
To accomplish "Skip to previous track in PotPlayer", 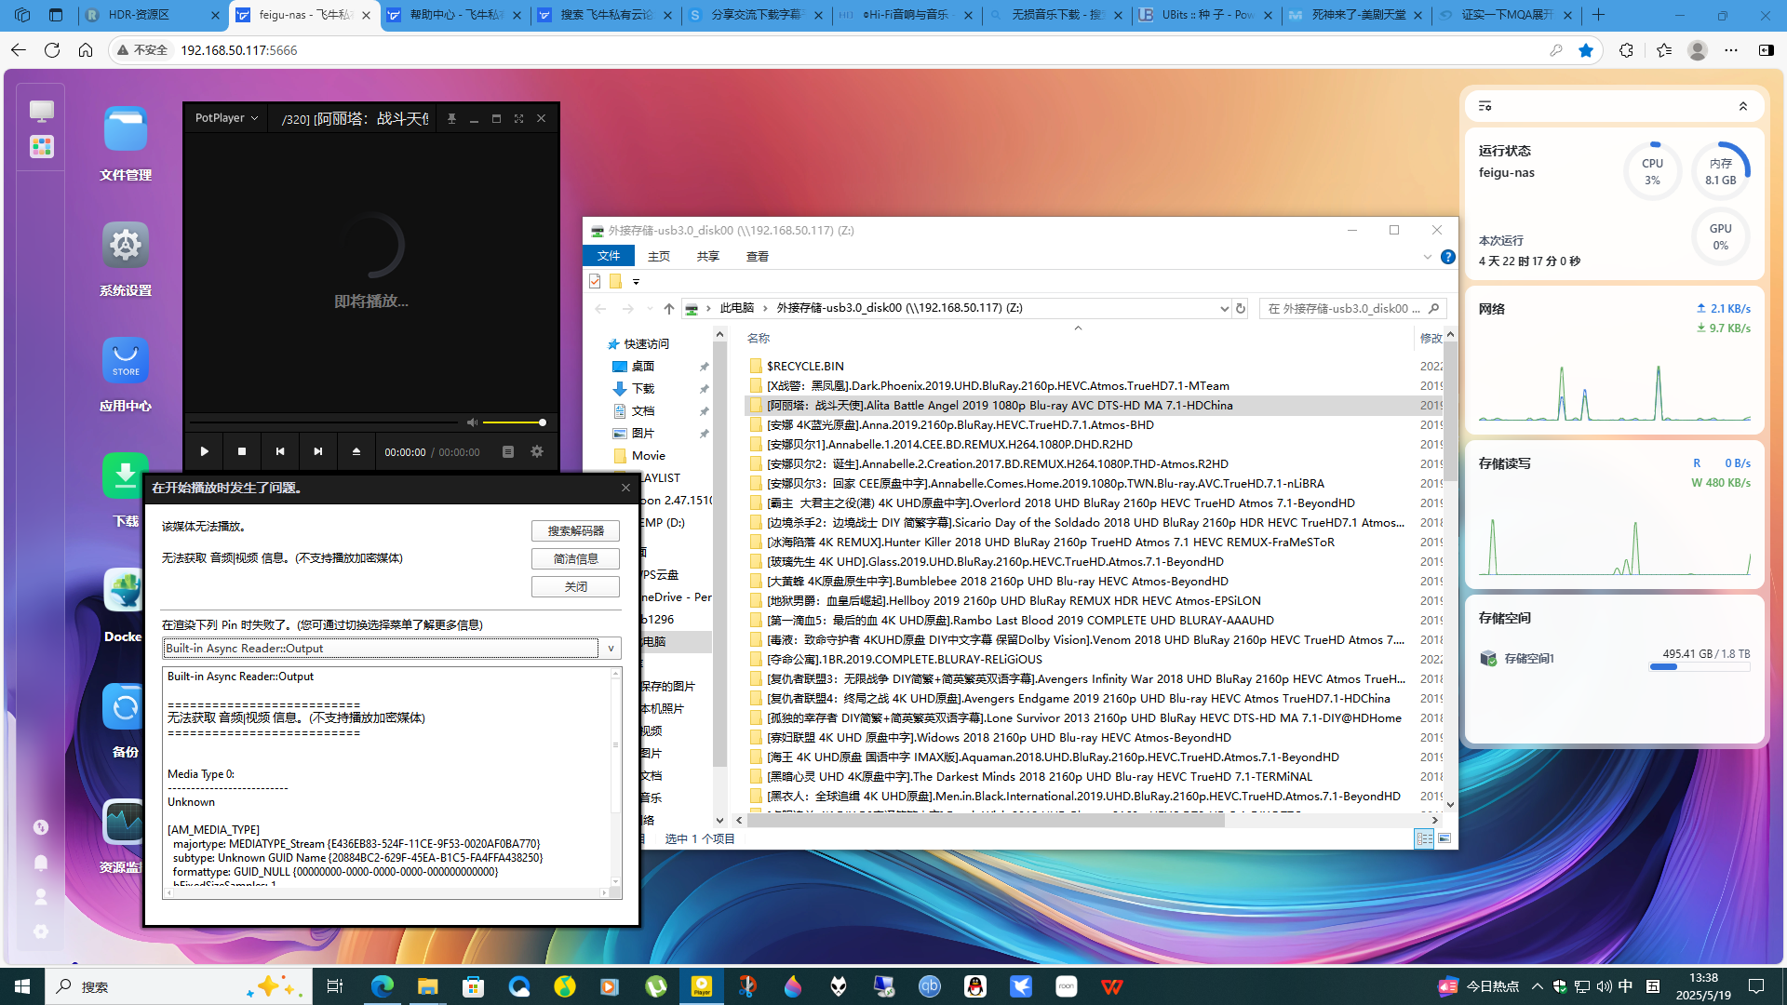I will pos(280,451).
